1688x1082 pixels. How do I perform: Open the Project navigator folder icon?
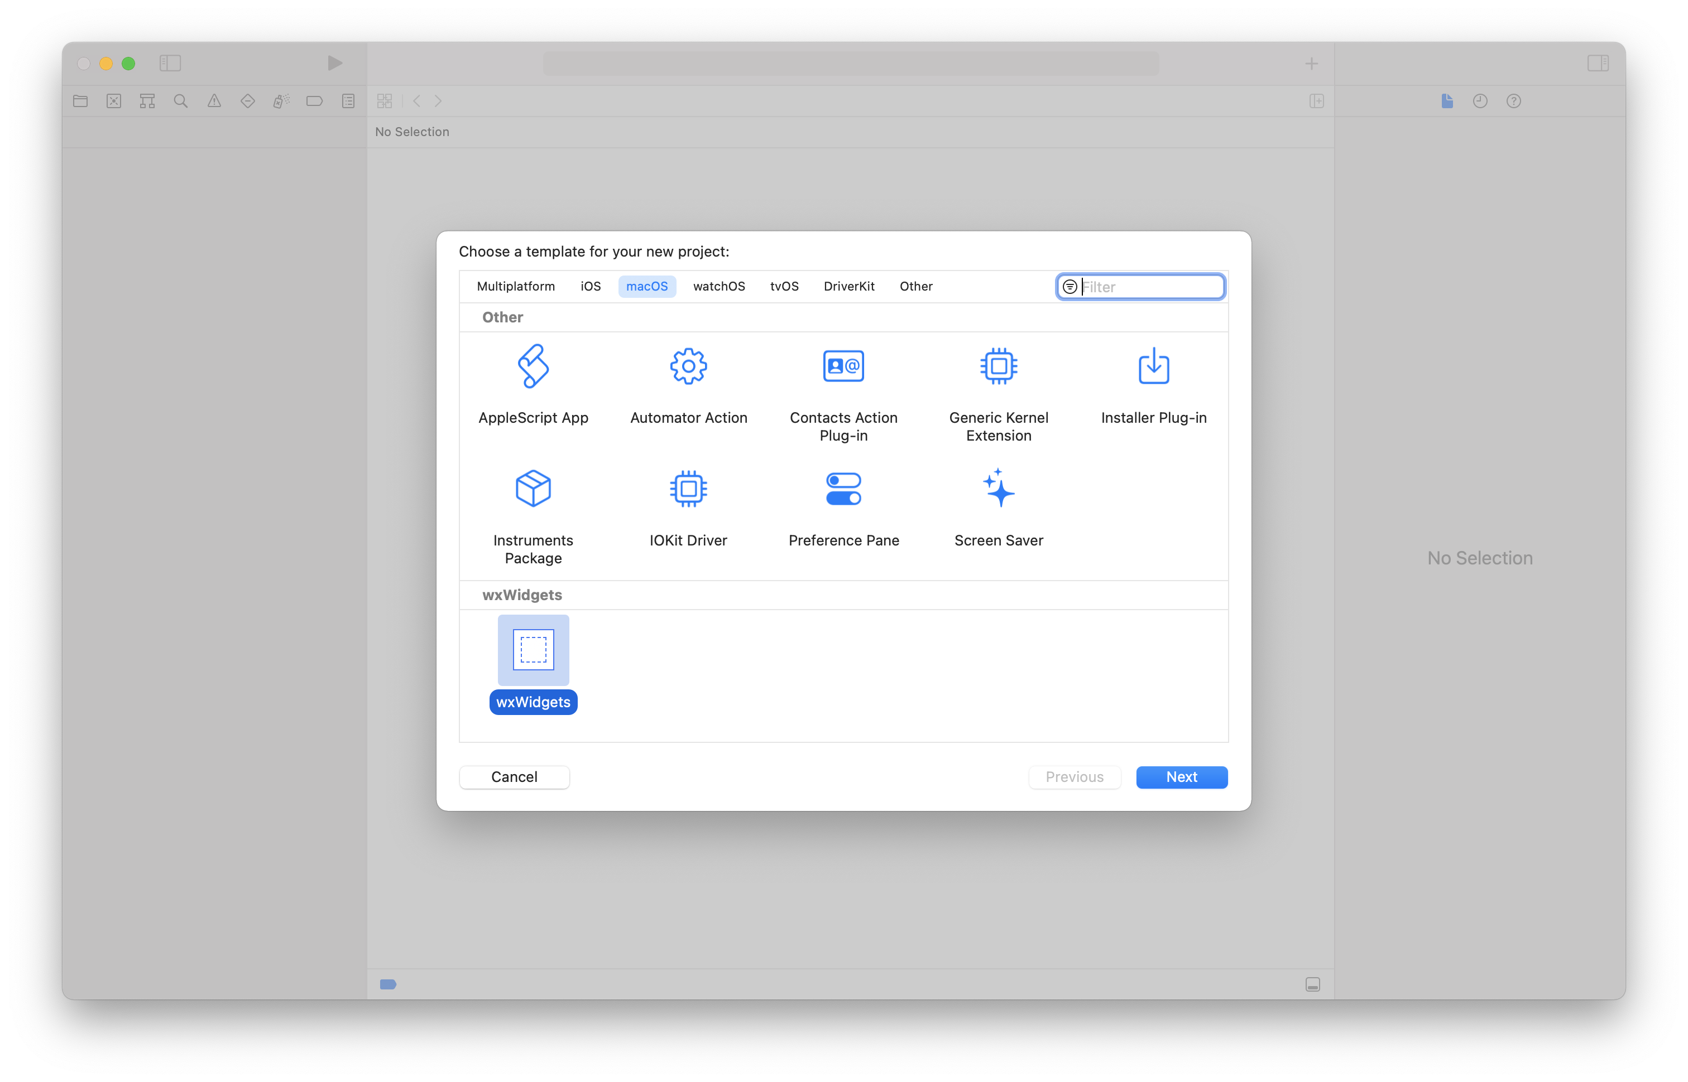79,100
